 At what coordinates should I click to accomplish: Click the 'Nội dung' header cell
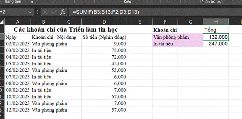click(x=69, y=37)
